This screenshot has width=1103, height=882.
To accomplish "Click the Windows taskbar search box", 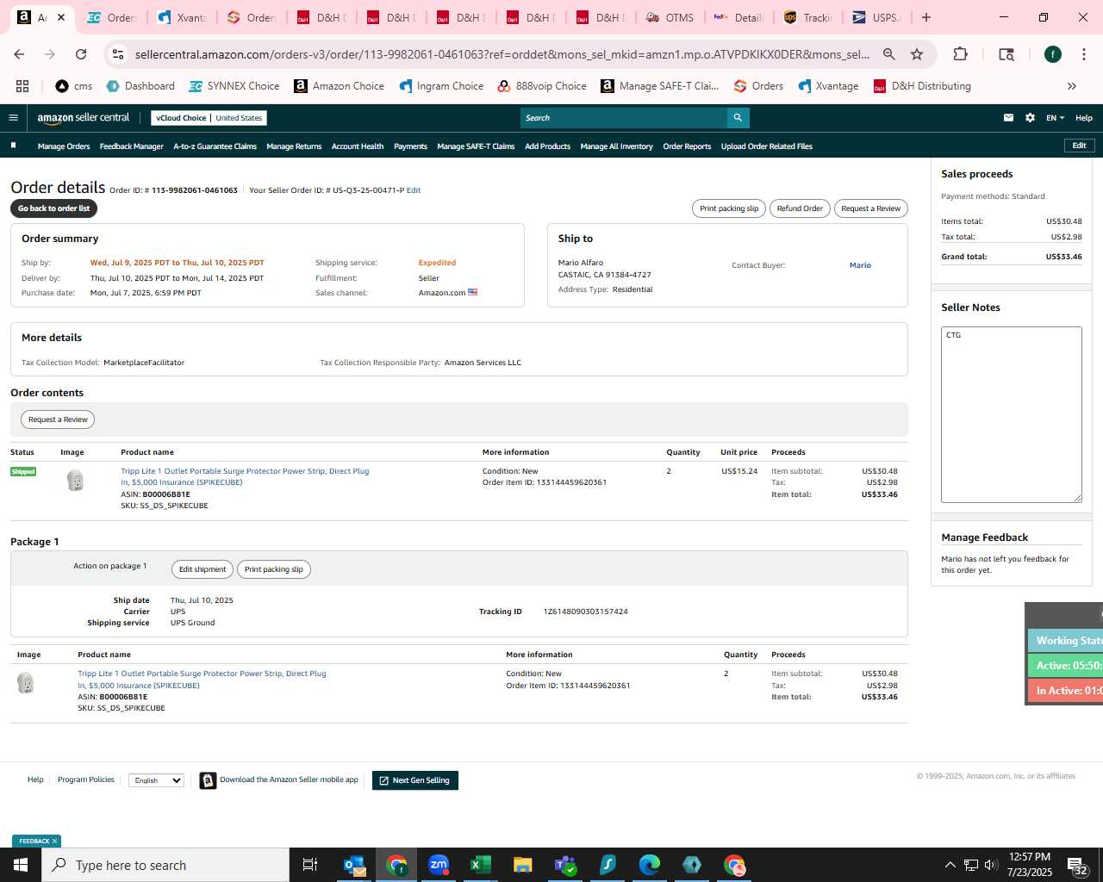I will pos(165,865).
